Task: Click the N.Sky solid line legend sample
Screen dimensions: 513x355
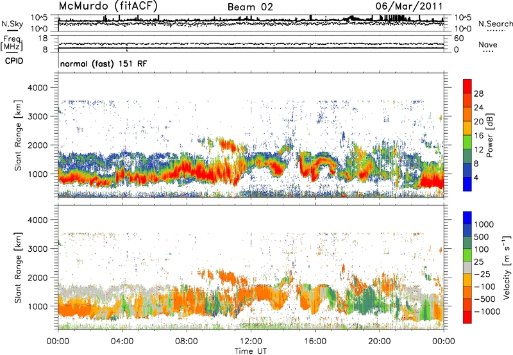Action: tap(12, 31)
